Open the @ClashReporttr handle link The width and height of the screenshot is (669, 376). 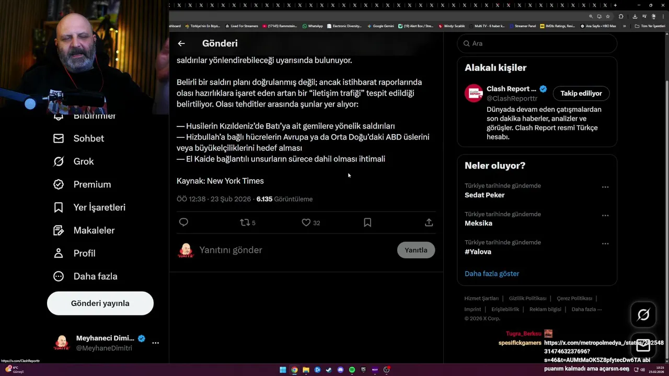pyautogui.click(x=512, y=98)
